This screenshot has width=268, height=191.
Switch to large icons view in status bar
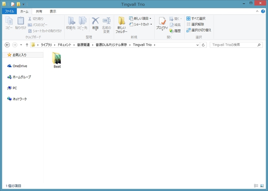coord(262,186)
